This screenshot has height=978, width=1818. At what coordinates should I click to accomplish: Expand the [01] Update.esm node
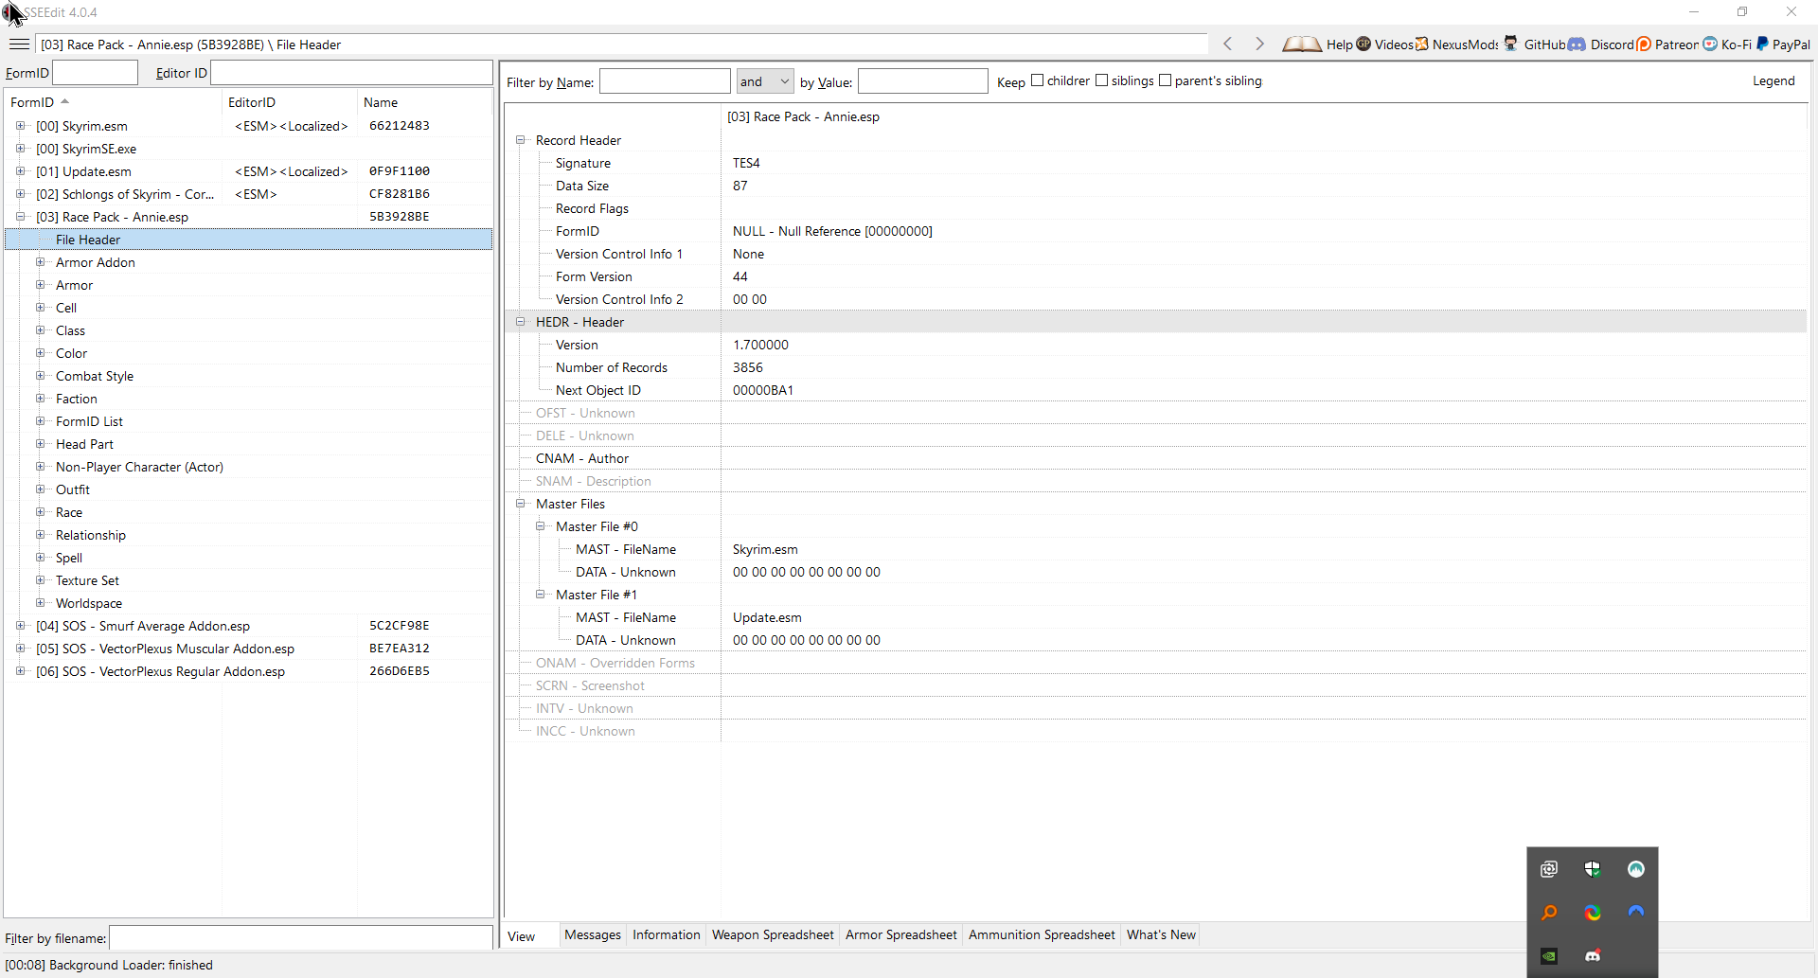[20, 171]
